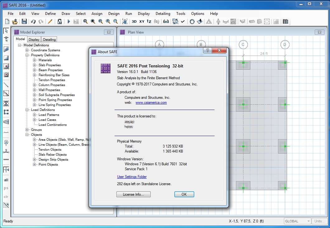Viewport: 330px width, 228px height.
Task: Activate the pan hand tool
Action: pyautogui.click(x=125, y=21)
